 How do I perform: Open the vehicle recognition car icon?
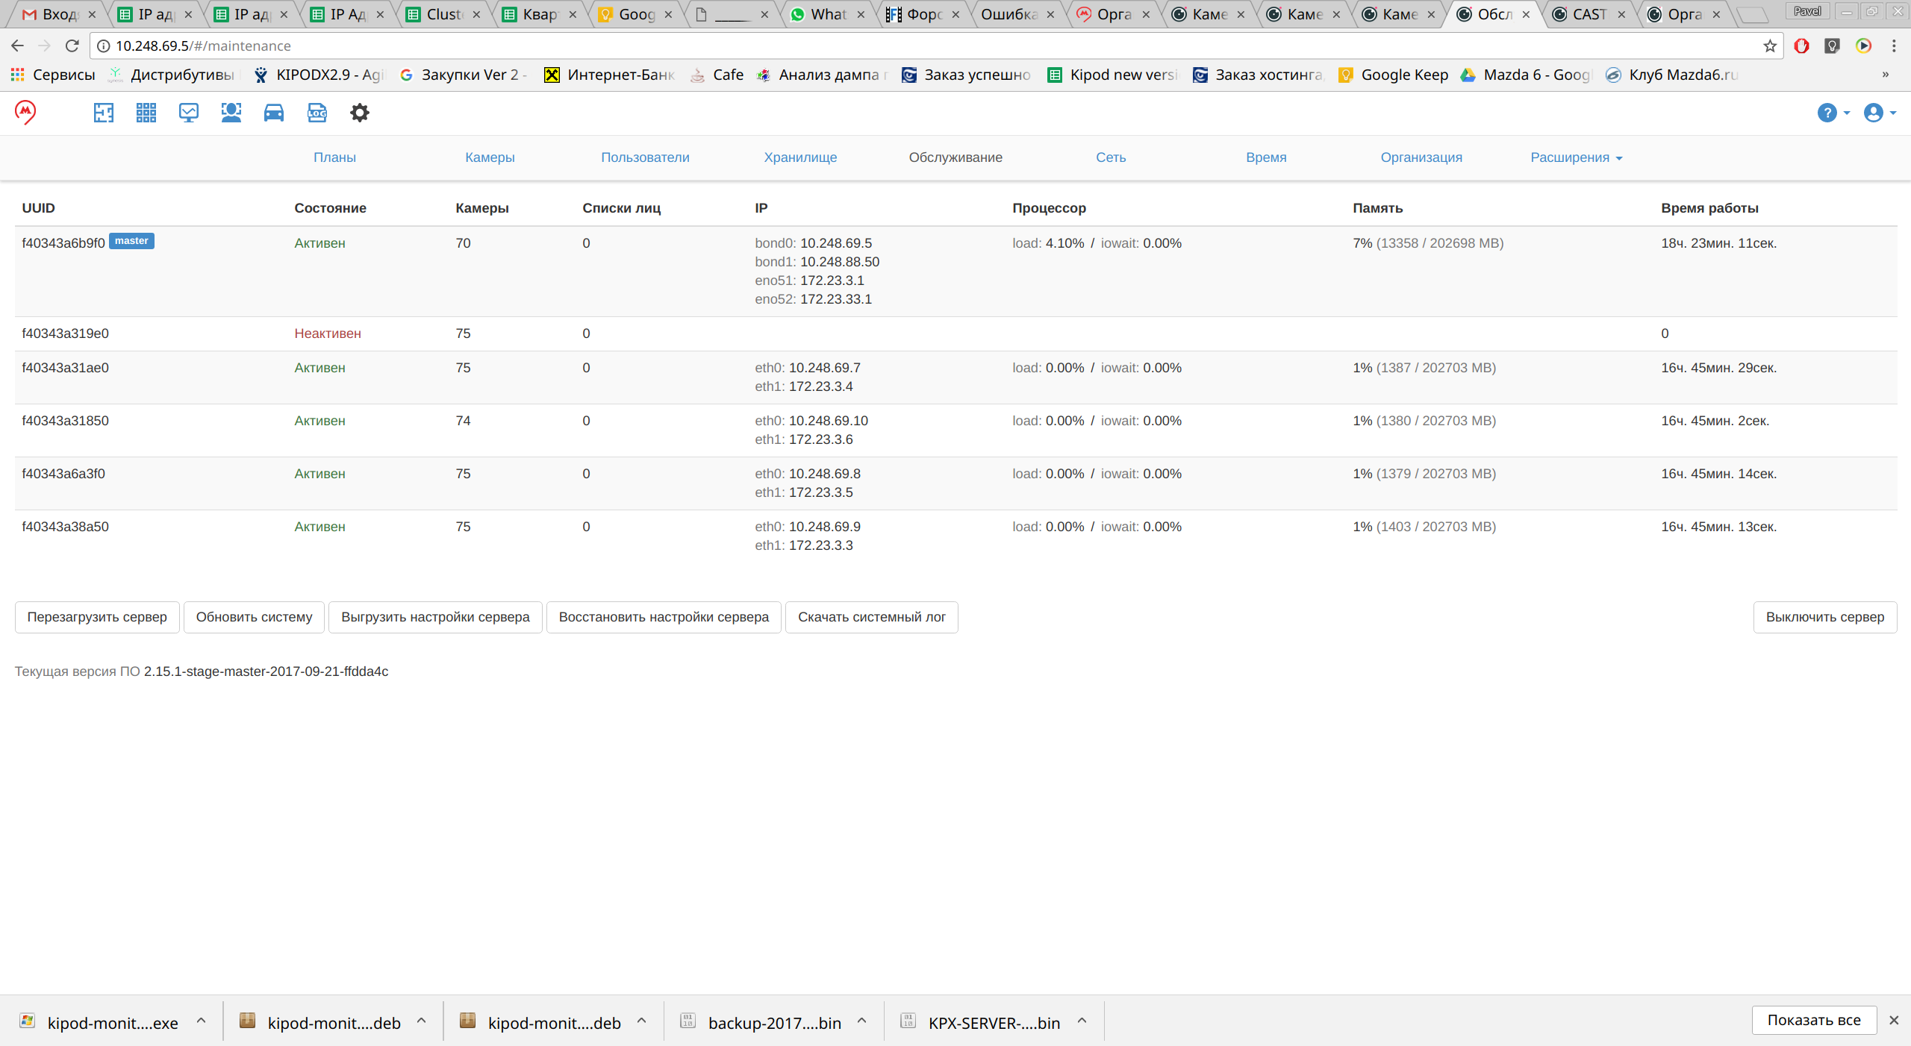coord(274,113)
